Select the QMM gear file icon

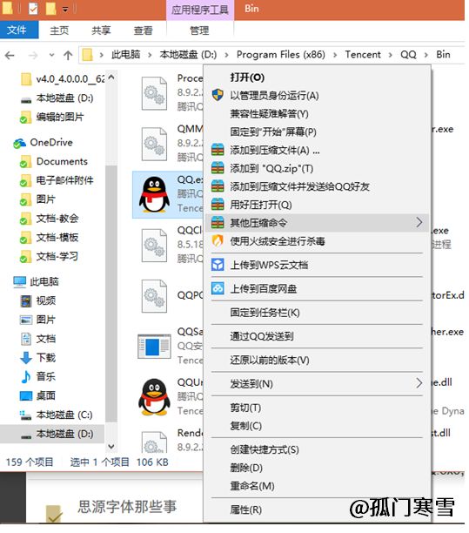(x=154, y=144)
